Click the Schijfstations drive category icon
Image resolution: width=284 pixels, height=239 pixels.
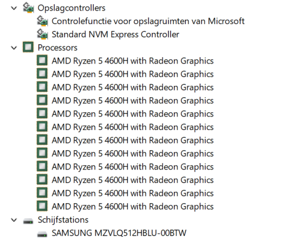28,221
